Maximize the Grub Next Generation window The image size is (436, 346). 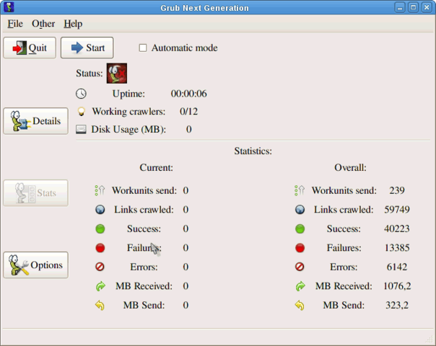pyautogui.click(x=413, y=7)
